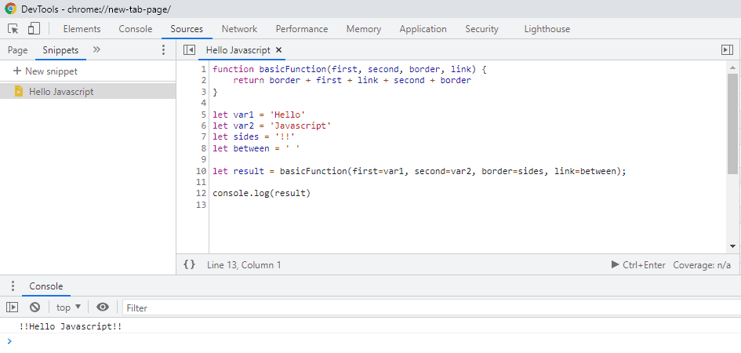Clear console with the block icon
This screenshot has height=353, width=741.
[x=35, y=308]
